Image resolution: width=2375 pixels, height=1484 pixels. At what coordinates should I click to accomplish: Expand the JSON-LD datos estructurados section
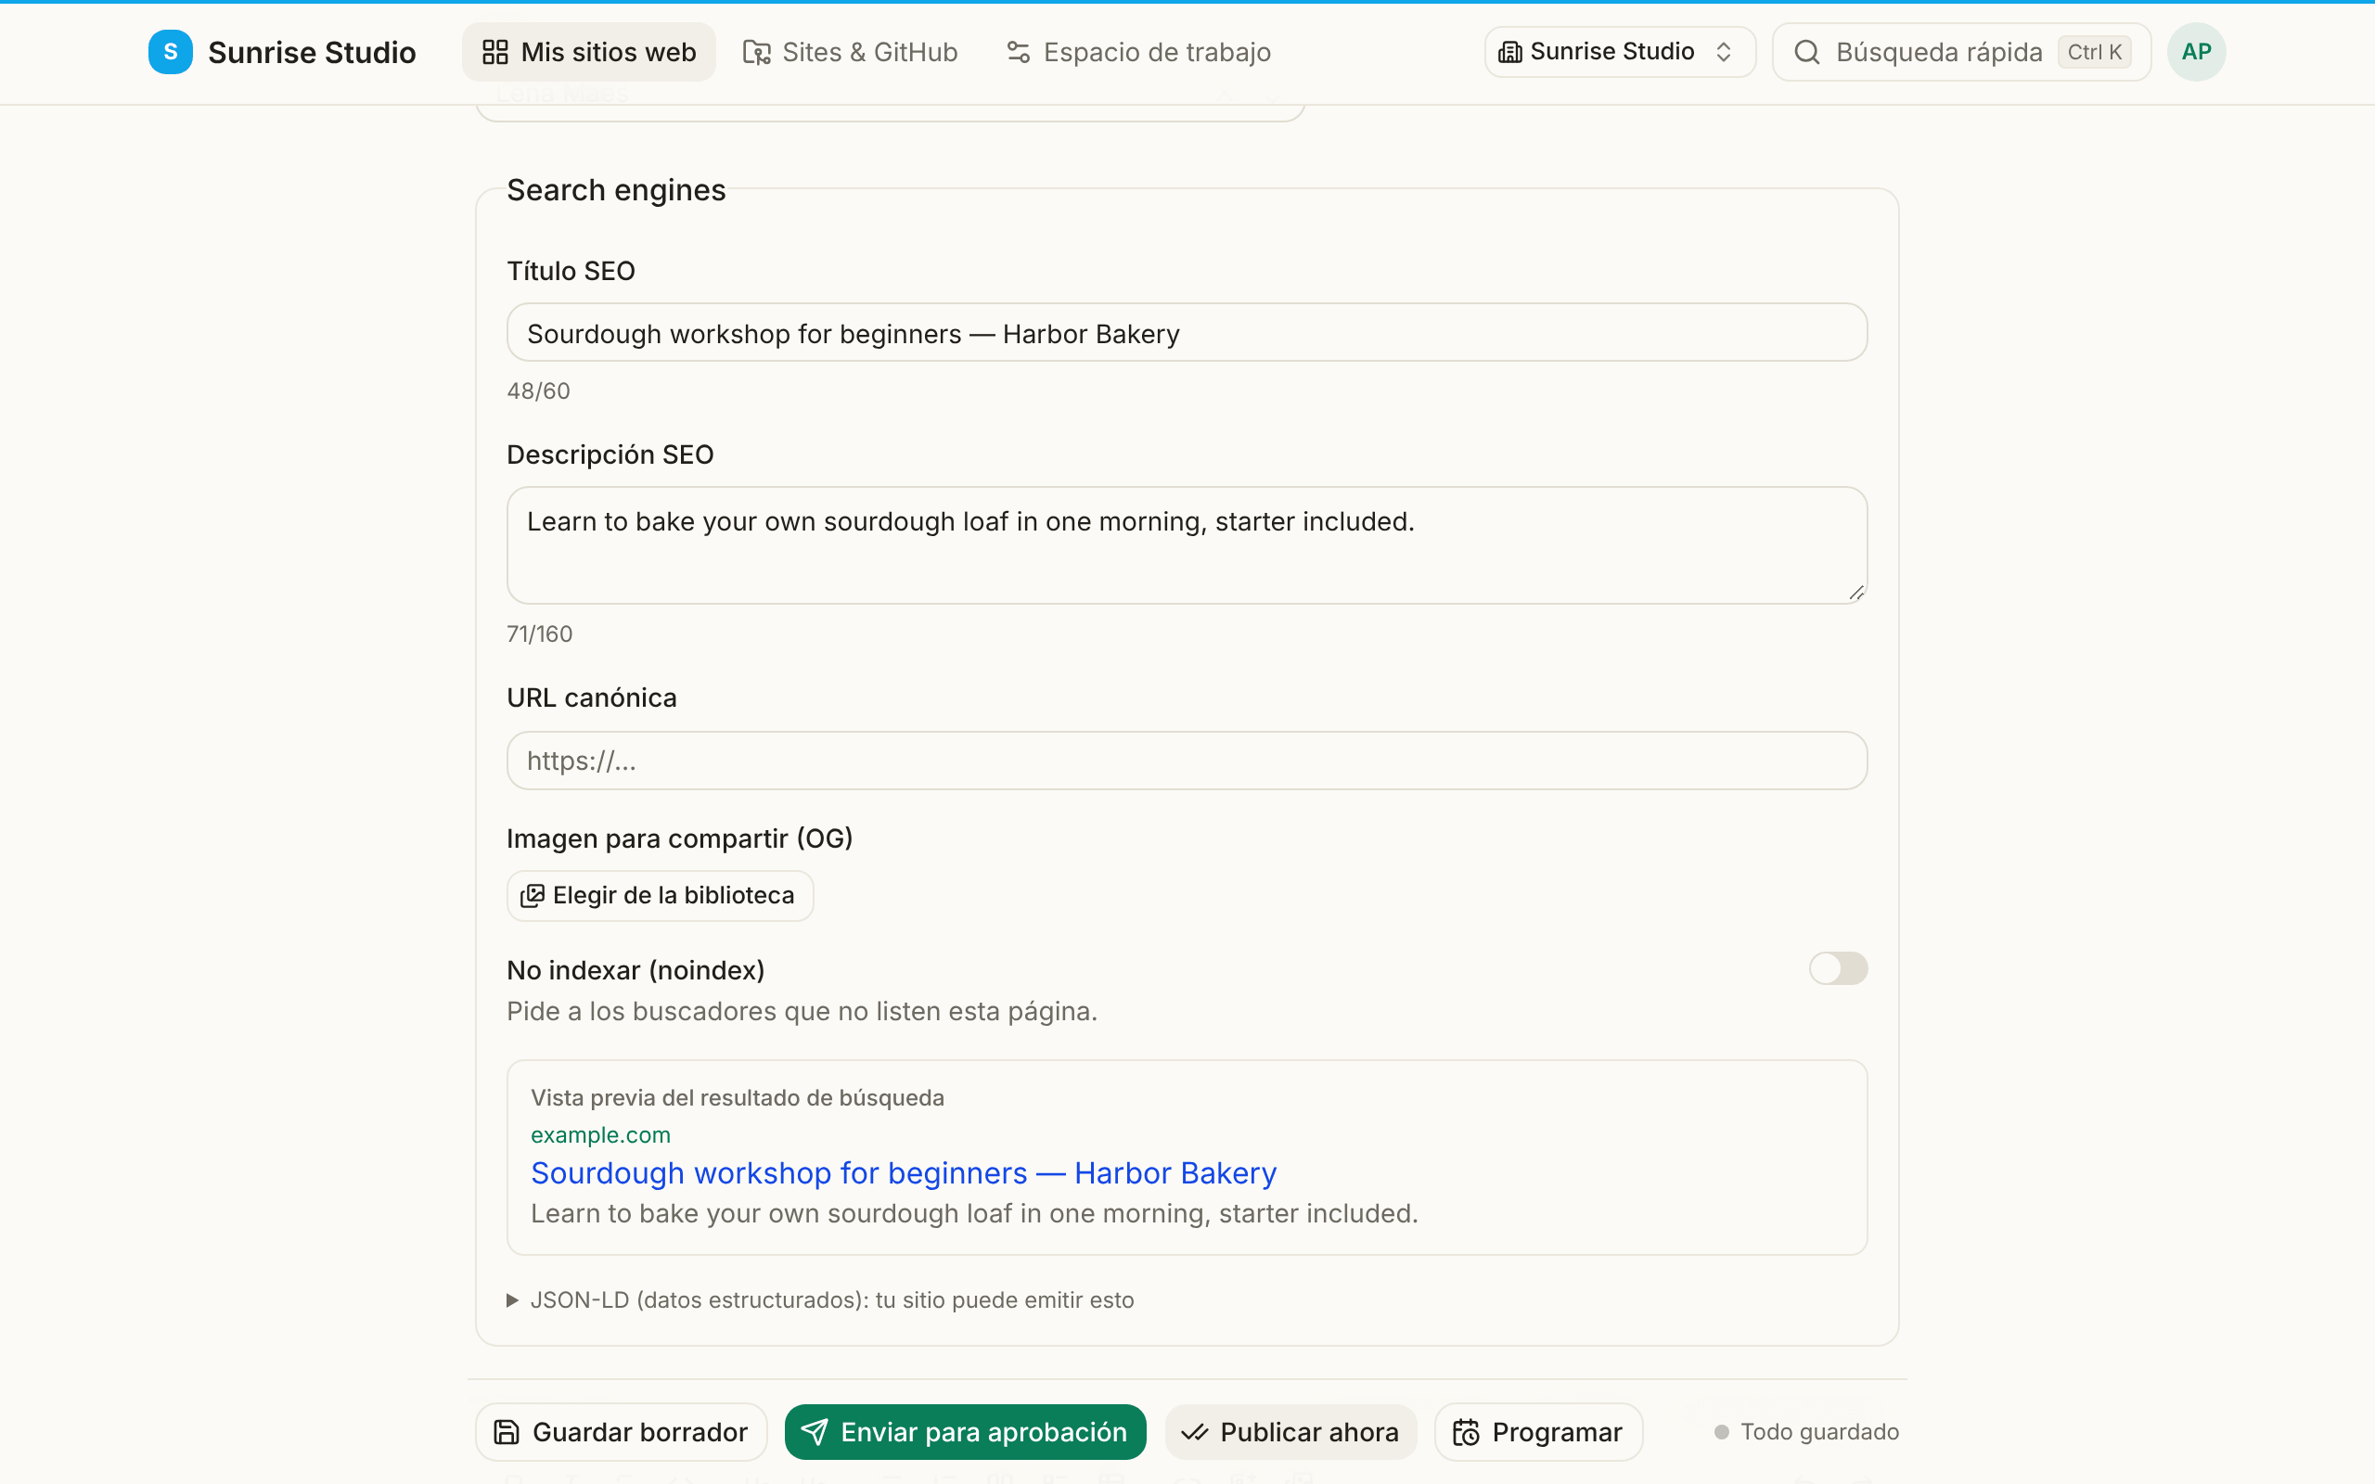[820, 1299]
